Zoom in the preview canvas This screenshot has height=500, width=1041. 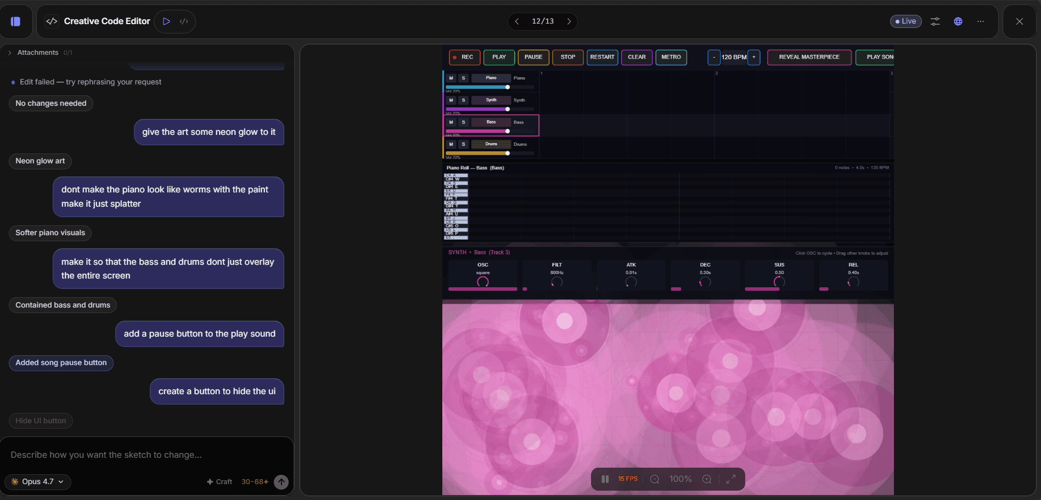pyautogui.click(x=707, y=479)
